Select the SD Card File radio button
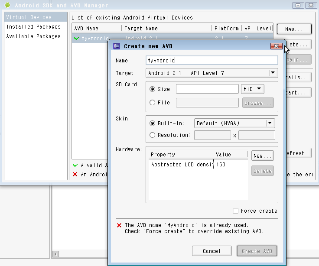This screenshot has width=319, height=266. point(152,103)
